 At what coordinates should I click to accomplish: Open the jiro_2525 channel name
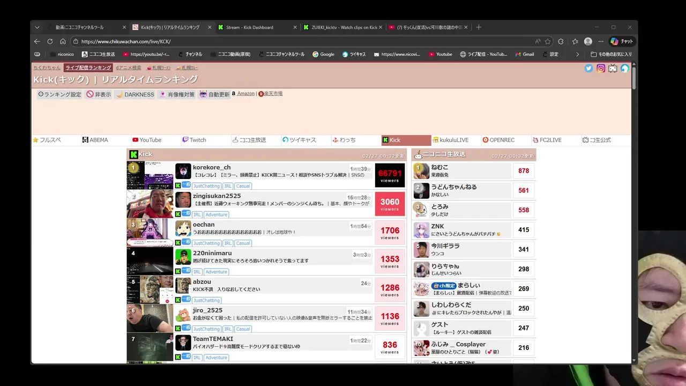pyautogui.click(x=207, y=310)
